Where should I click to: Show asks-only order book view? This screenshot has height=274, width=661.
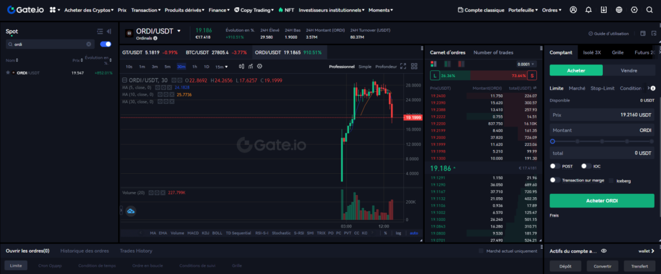pyautogui.click(x=461, y=64)
